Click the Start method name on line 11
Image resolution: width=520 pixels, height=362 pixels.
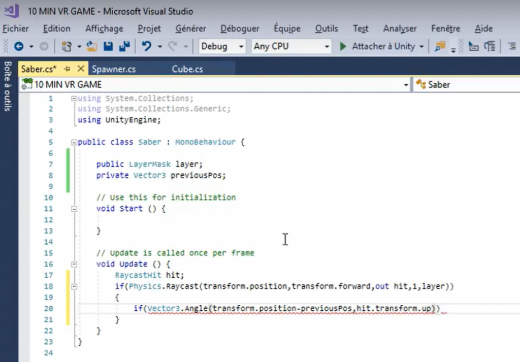(131, 209)
